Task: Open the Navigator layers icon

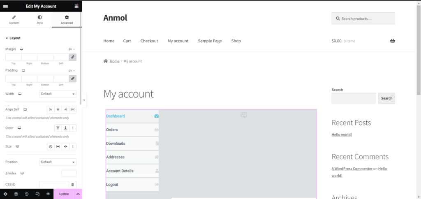Action: 16,194
